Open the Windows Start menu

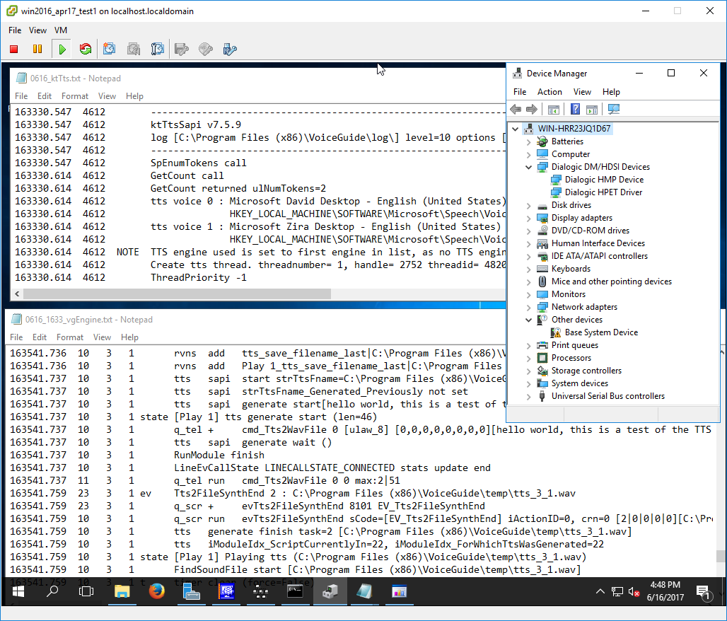tap(18, 591)
